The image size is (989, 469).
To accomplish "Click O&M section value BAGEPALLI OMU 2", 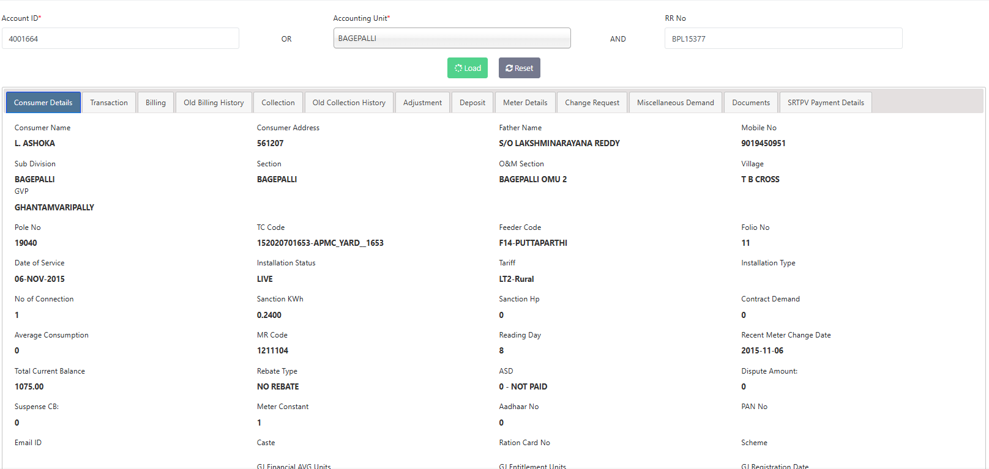I will (533, 179).
